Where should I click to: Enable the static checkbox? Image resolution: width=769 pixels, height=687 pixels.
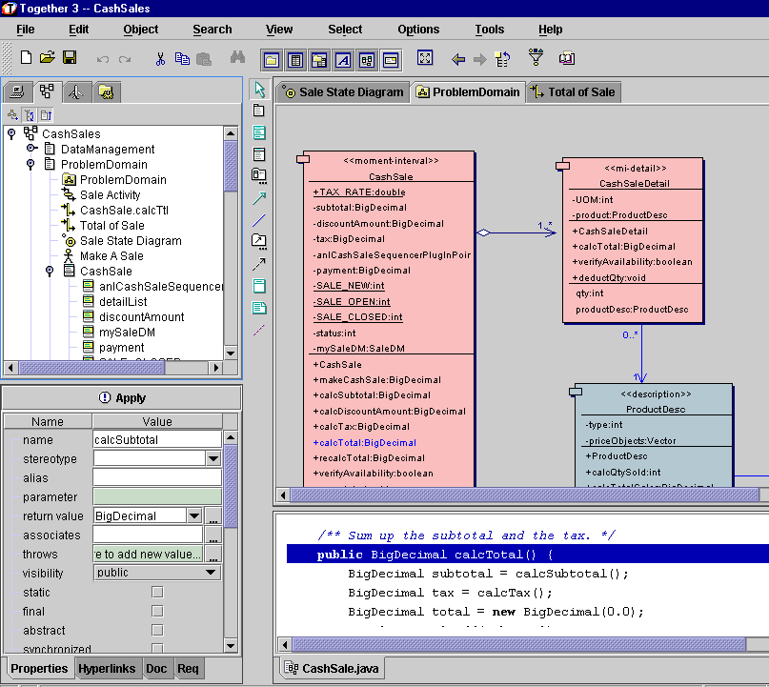click(157, 593)
